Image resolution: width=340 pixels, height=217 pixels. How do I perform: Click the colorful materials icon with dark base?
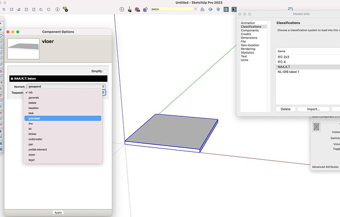tap(137, 9)
